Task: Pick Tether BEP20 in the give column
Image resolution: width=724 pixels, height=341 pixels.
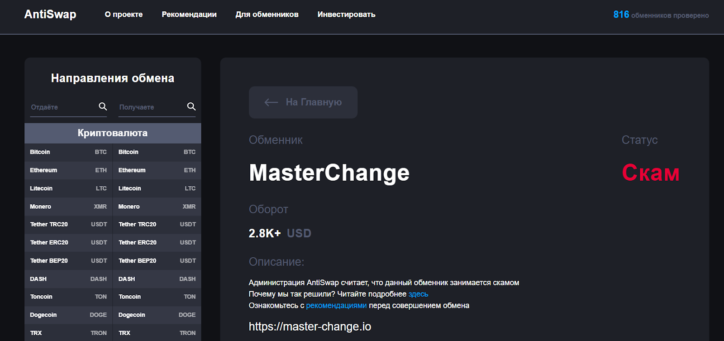Action: click(68, 261)
